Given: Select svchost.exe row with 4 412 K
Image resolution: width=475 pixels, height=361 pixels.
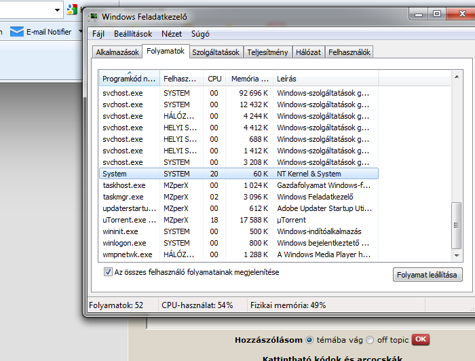Looking at the screenshot, I should tap(239, 128).
